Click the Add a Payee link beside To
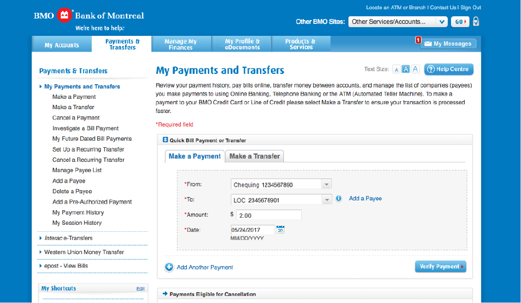 (365, 198)
